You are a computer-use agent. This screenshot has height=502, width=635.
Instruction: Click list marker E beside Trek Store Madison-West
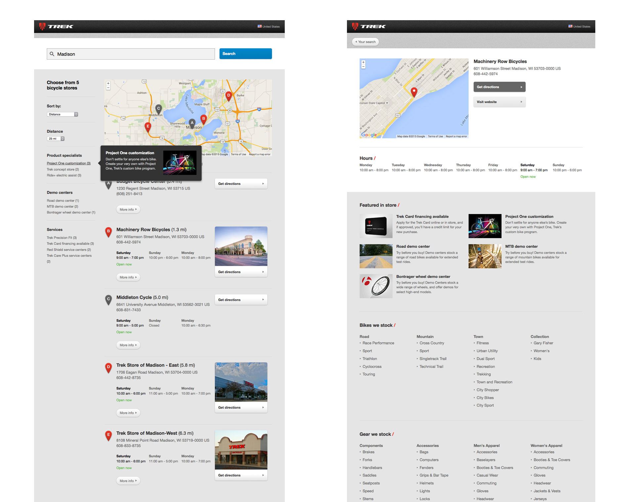click(108, 435)
